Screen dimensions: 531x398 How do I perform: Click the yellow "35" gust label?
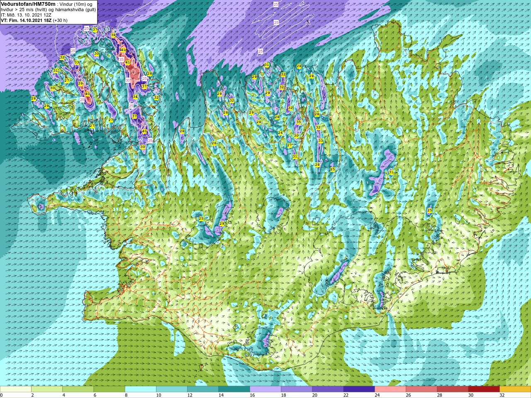point(298,122)
